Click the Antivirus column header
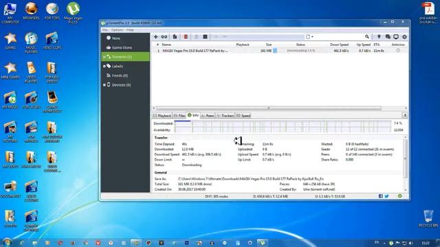 click(398, 45)
